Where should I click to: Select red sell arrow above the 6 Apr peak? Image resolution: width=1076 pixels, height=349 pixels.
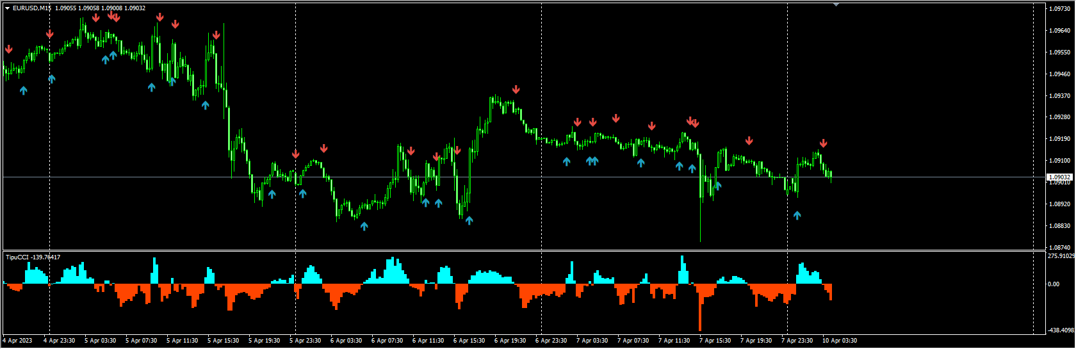point(516,90)
